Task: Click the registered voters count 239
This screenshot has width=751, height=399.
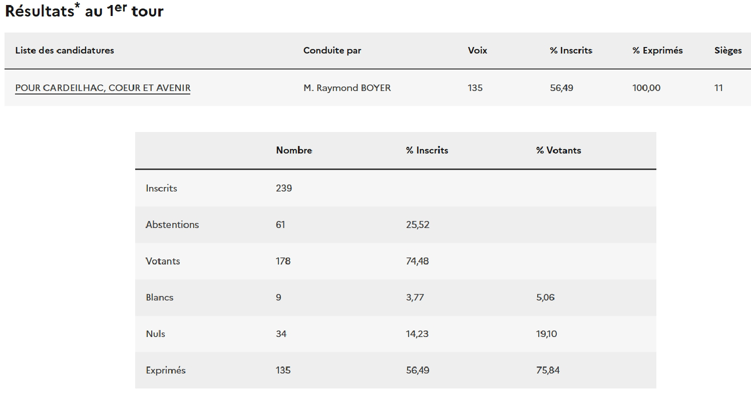Action: 284,188
